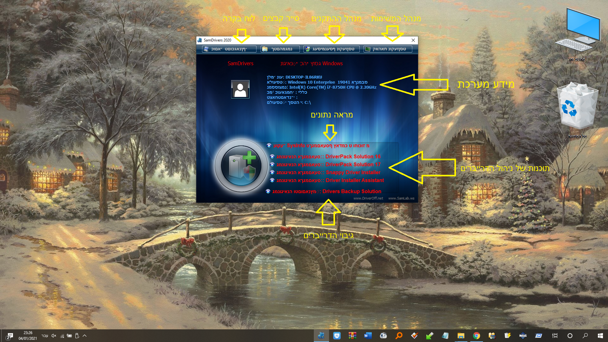The height and width of the screenshot is (342, 608).
Task: Click the bullet icon beside Snappy Driver Installer
Action: [272, 172]
